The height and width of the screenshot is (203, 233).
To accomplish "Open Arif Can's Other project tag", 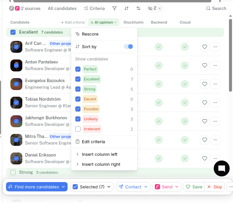I will point(60,44).
